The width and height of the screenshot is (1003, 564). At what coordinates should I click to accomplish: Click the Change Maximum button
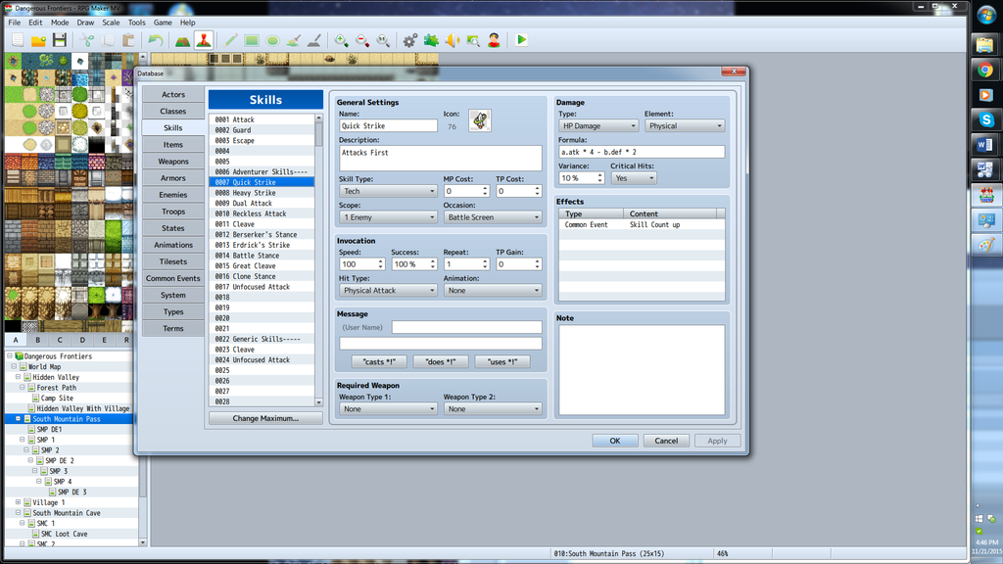(x=265, y=418)
